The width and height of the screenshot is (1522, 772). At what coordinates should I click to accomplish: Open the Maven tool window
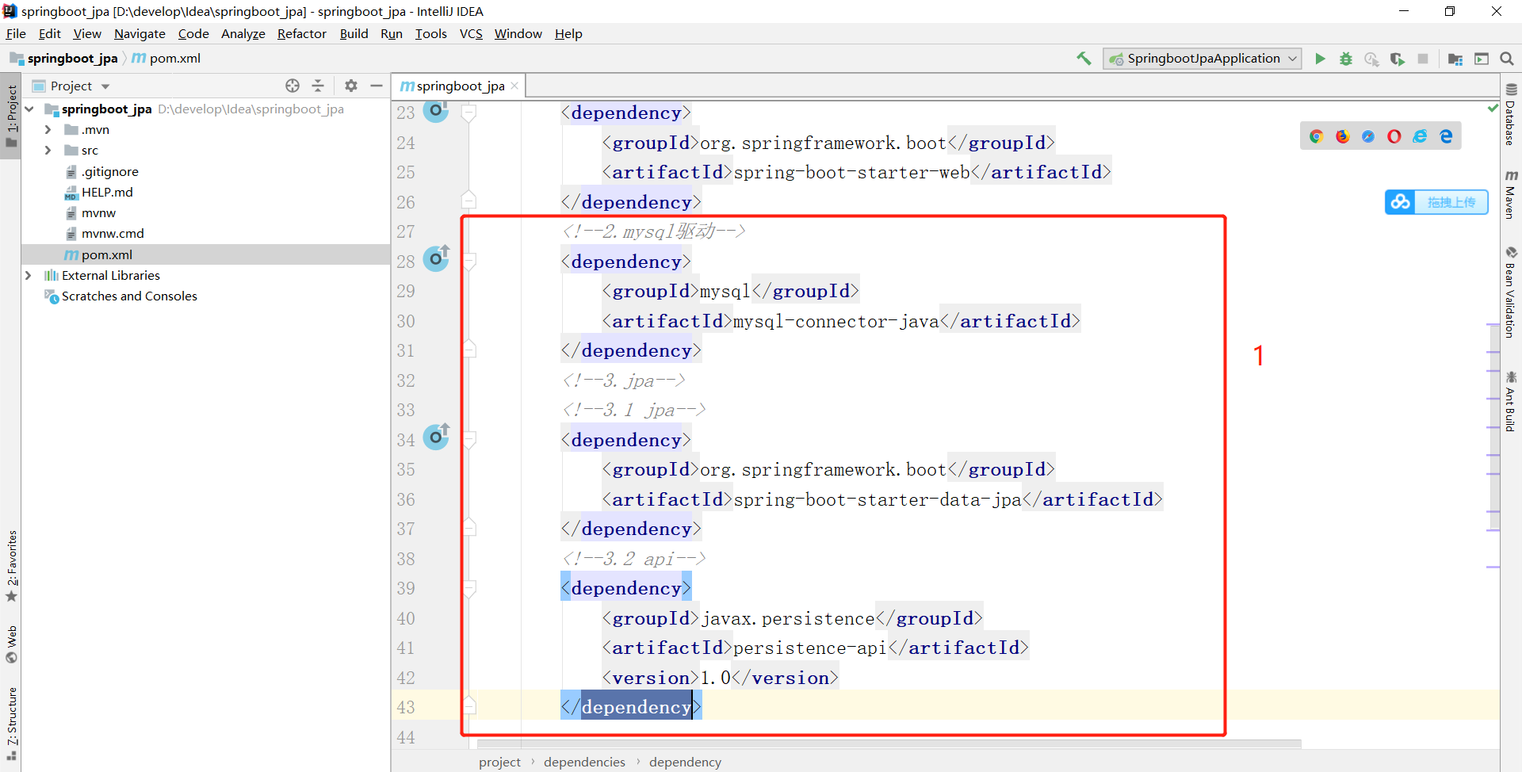tap(1511, 194)
